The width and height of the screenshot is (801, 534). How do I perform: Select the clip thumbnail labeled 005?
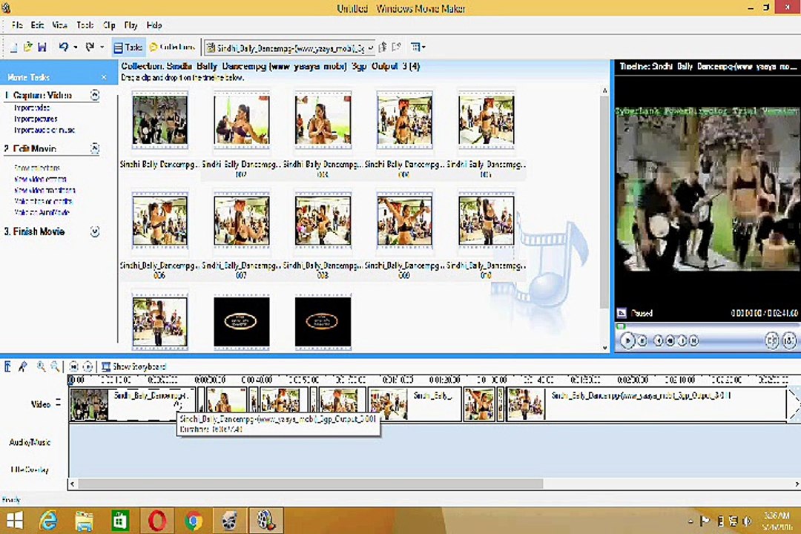point(487,120)
